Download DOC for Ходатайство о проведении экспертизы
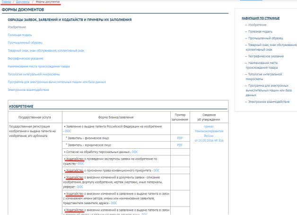 81,163
